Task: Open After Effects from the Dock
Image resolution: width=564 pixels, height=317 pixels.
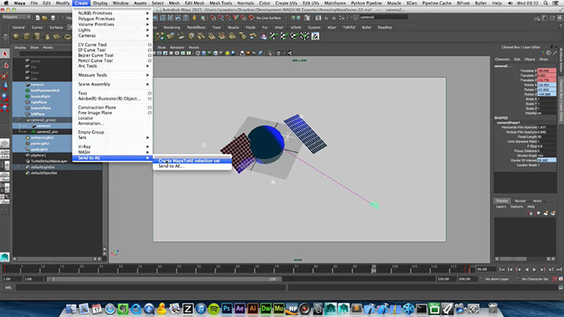Action: pyautogui.click(x=240, y=308)
